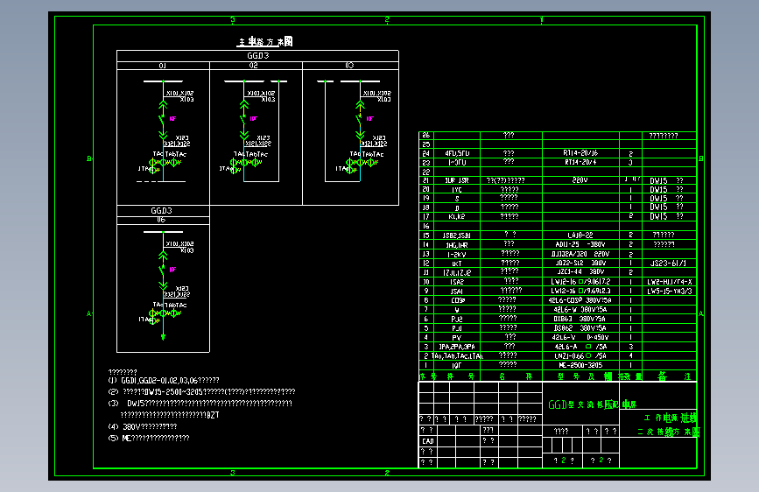This screenshot has height=492, width=759.
Task: Select the 42L6-COSφ model cell
Action: click(580, 300)
